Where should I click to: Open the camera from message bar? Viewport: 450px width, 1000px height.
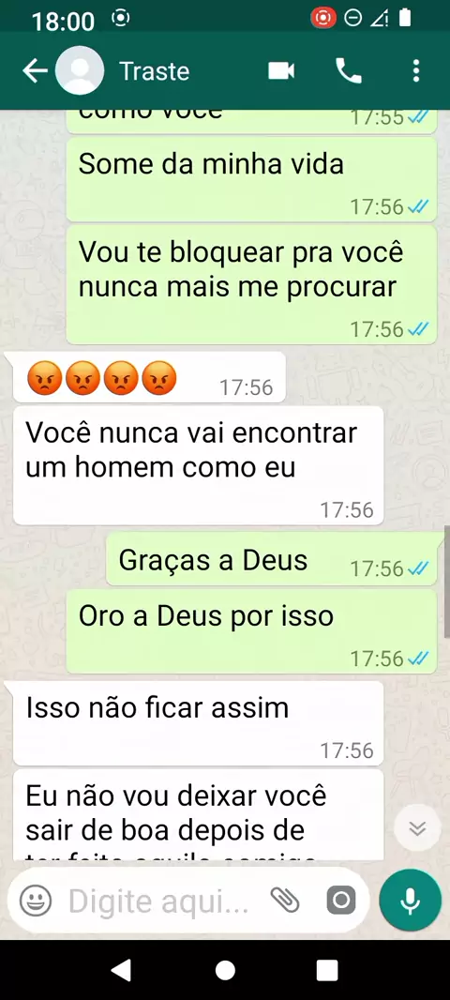pos(341,900)
